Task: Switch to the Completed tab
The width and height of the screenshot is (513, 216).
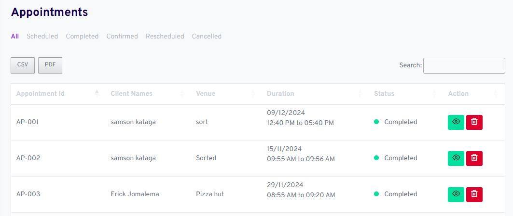Action: [x=82, y=37]
